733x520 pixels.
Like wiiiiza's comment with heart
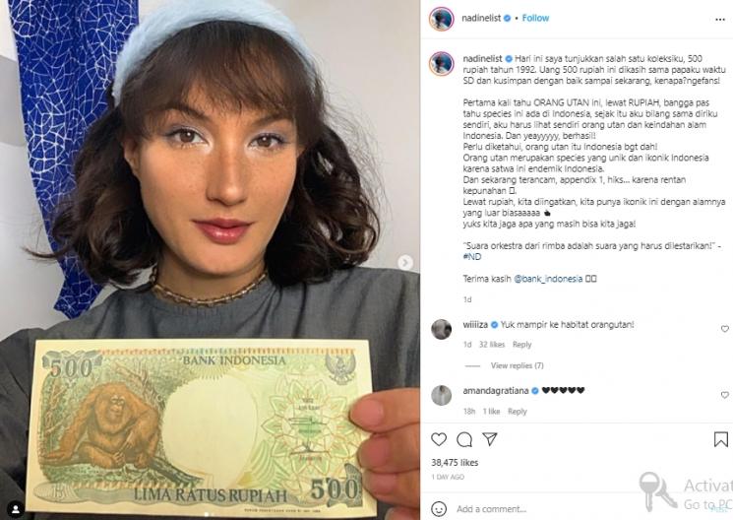click(x=724, y=329)
